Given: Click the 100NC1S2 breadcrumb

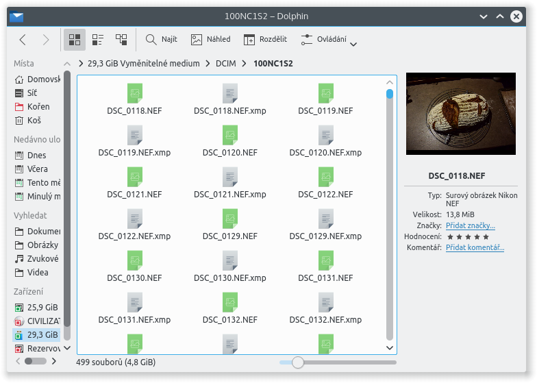Looking at the screenshot, I should 273,63.
